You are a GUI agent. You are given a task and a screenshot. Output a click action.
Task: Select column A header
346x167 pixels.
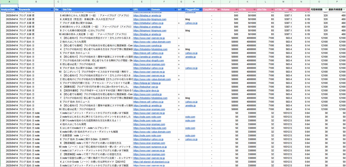[x=9, y=2]
